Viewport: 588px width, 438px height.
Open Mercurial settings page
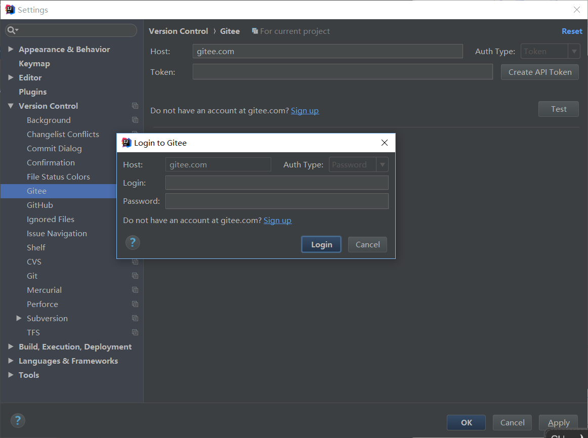coord(44,290)
